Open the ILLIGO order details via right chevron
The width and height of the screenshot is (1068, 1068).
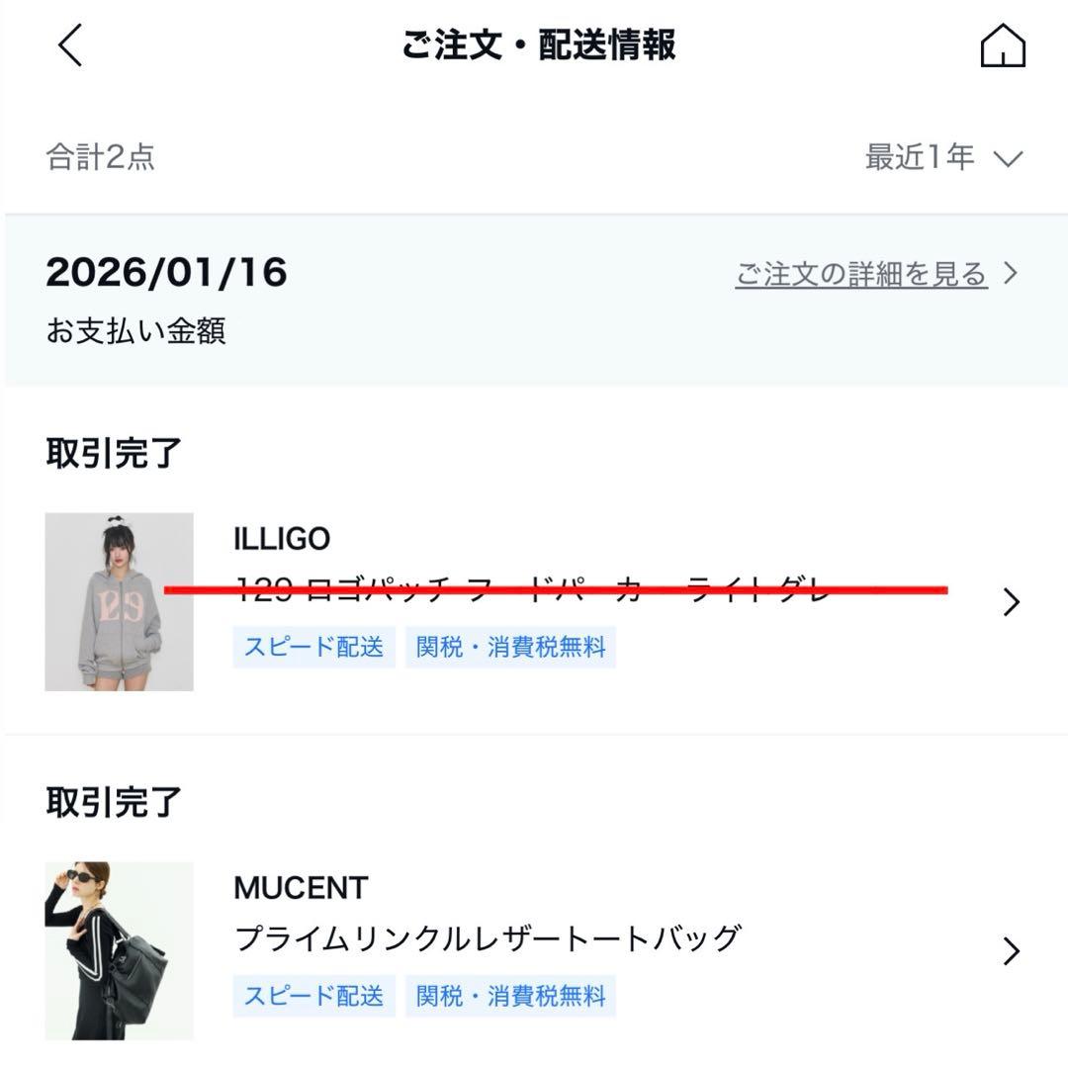1011,601
